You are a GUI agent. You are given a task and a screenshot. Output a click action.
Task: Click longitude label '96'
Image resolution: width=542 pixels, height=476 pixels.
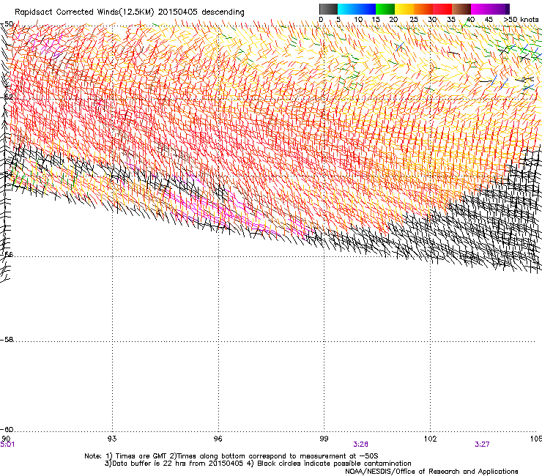[218, 439]
